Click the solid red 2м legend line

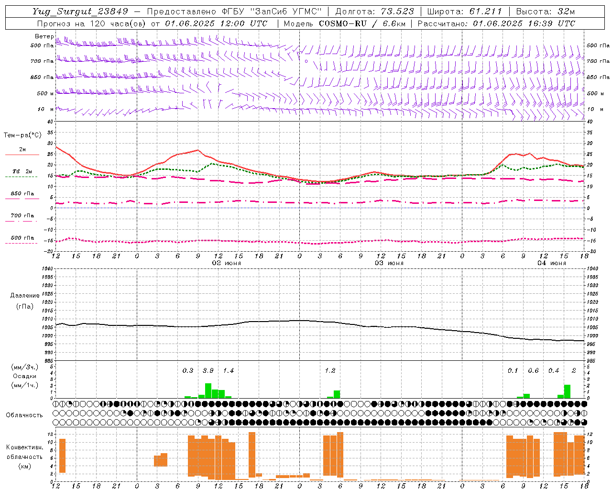(22, 155)
